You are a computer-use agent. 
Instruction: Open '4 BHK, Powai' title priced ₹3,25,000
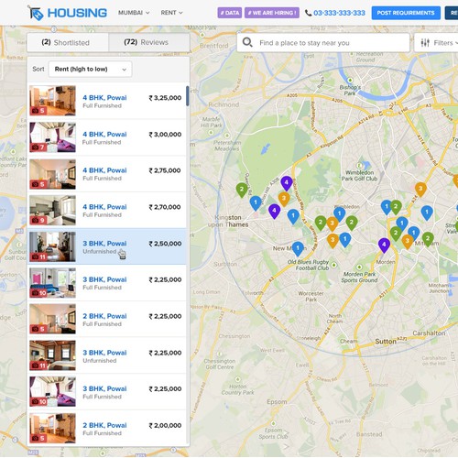click(x=104, y=98)
